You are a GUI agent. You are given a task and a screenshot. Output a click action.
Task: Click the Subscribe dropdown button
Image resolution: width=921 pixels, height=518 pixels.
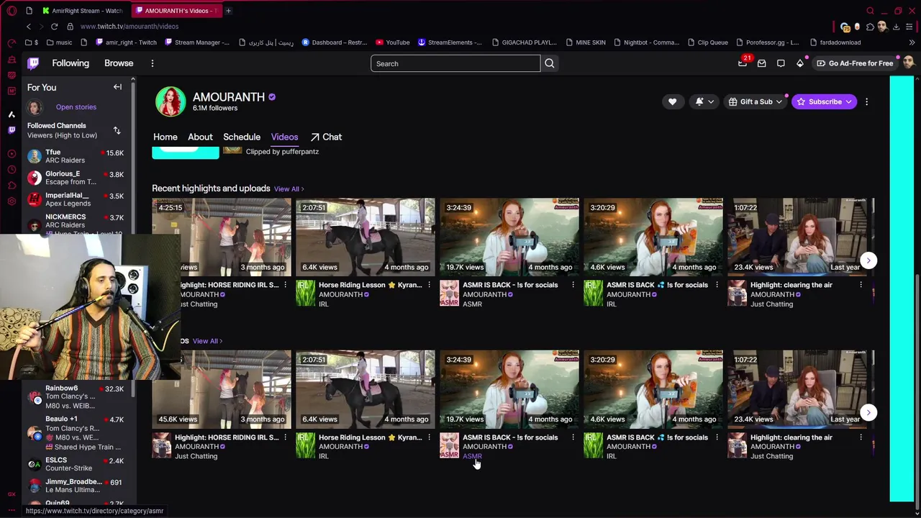click(825, 101)
